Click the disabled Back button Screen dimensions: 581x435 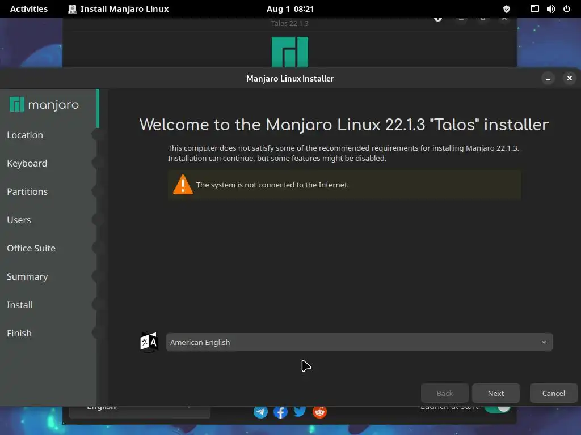click(445, 393)
